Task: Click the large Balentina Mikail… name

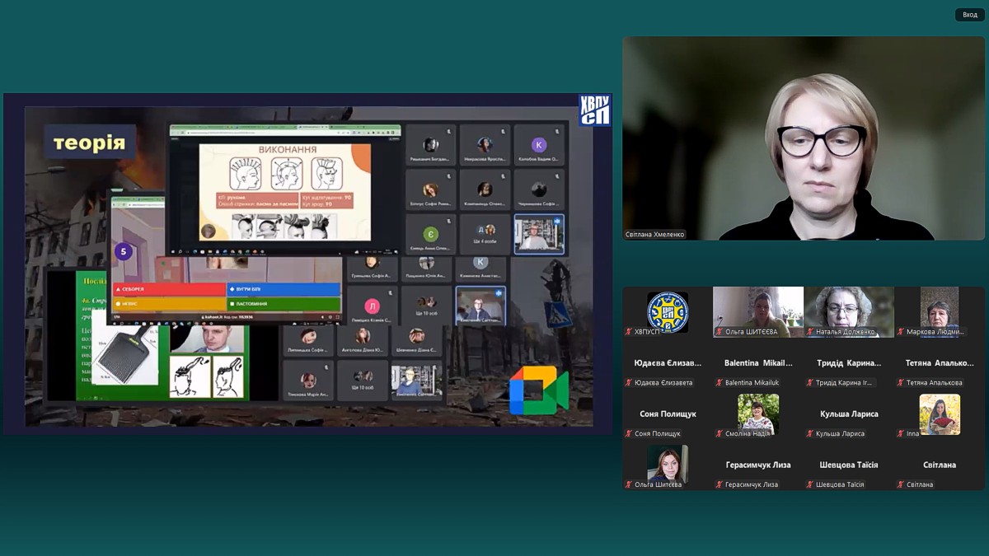Action: pos(758,362)
